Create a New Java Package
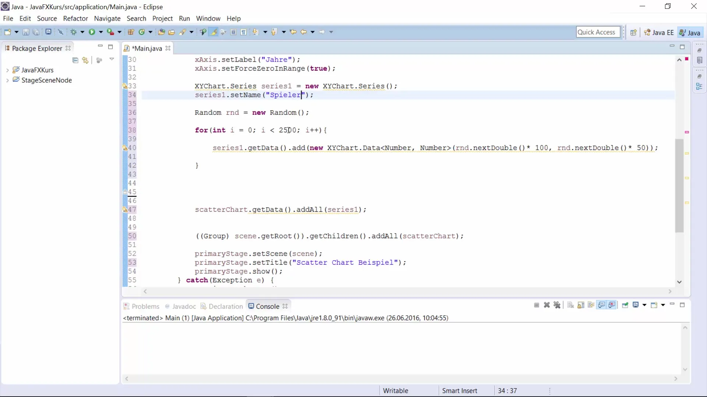The height and width of the screenshot is (397, 707). pos(131,32)
